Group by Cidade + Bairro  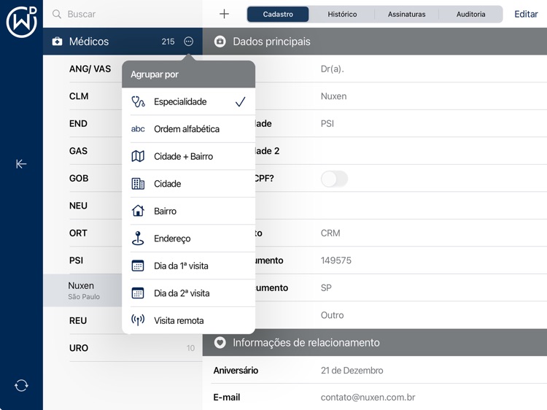pos(188,156)
